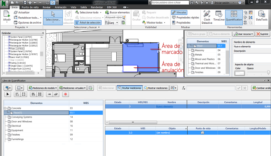
Task: Open the Batch Utility scroll icon
Action: coord(246,22)
